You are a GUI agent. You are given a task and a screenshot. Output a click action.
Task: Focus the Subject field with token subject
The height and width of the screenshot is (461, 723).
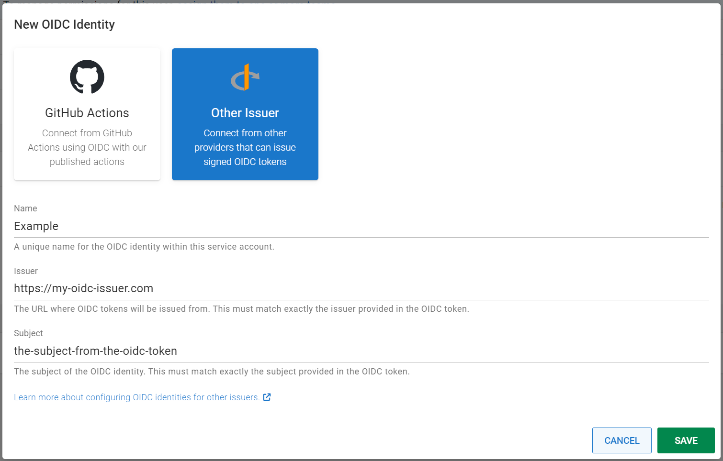(192, 351)
